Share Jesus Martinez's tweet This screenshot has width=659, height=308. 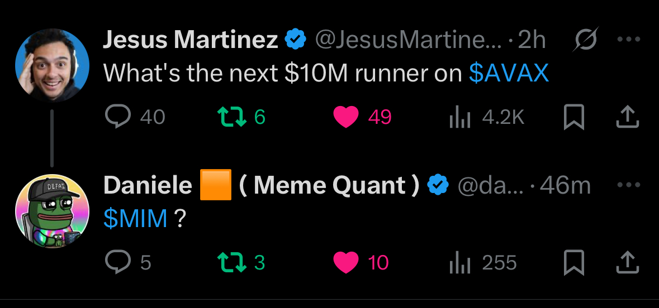[627, 117]
